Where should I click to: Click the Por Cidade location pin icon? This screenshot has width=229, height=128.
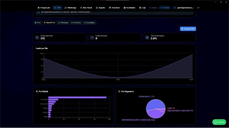pos(37,91)
